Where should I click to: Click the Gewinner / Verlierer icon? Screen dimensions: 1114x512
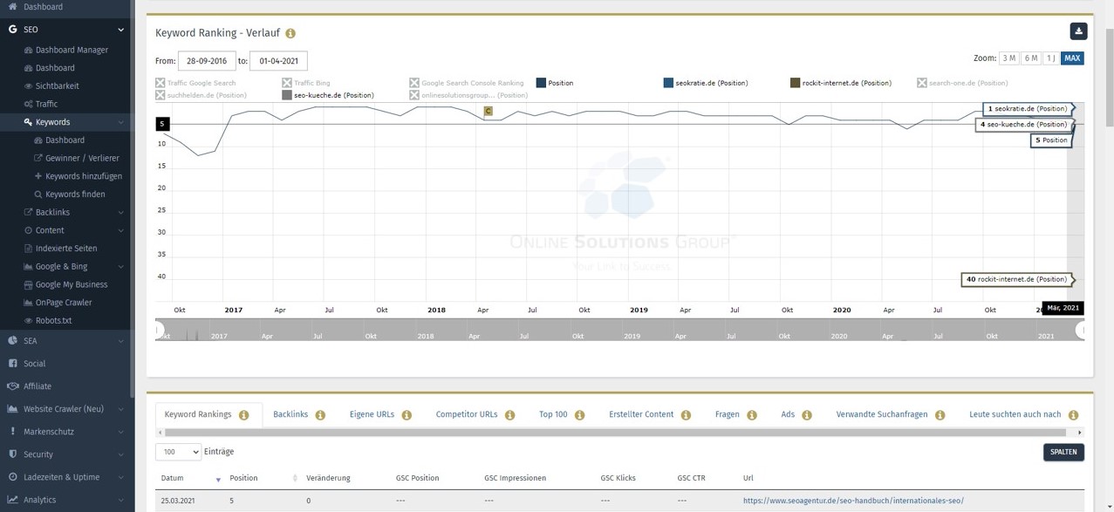(x=38, y=158)
